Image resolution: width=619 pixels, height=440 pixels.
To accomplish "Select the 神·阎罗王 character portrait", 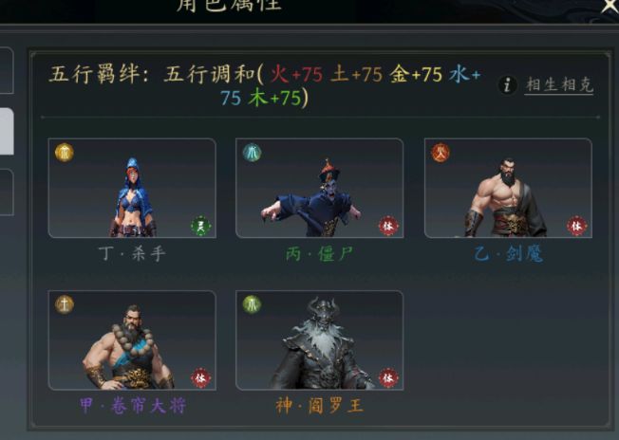I will point(319,340).
